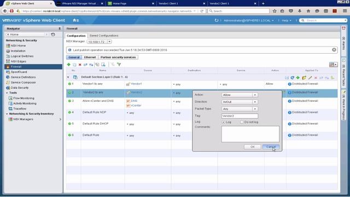Click Distributed Firewall info icon for rule 1
Viewport: 350px width, 197px height.
pyautogui.click(x=289, y=84)
